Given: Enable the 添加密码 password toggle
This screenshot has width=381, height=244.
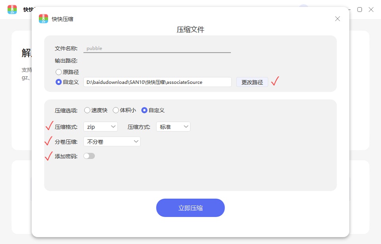Looking at the screenshot, I should 89,156.
